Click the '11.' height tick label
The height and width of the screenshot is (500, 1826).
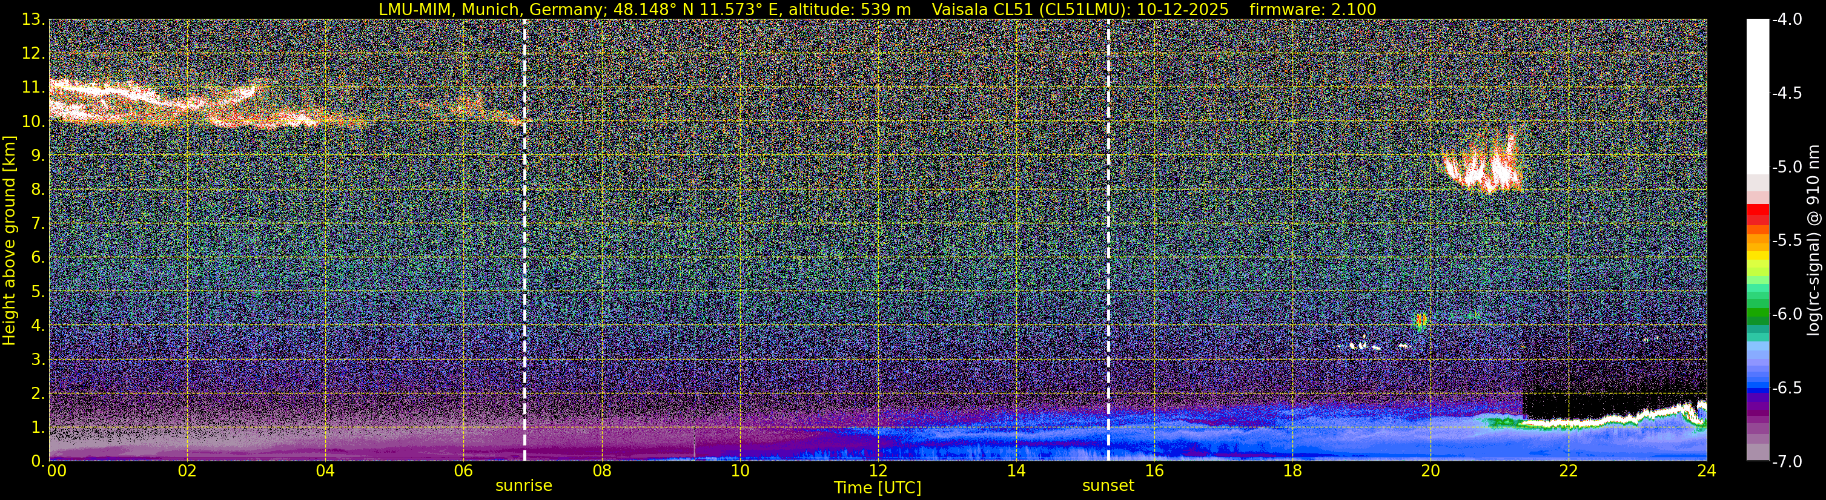[x=33, y=88]
